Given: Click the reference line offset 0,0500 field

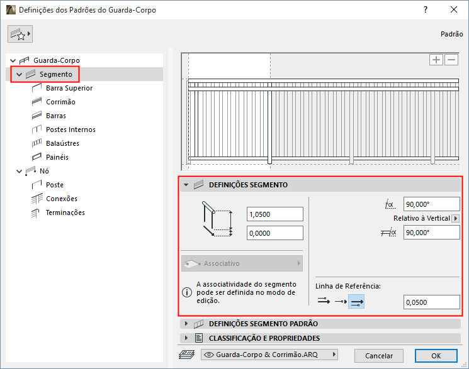Looking at the screenshot, I should click(x=432, y=302).
